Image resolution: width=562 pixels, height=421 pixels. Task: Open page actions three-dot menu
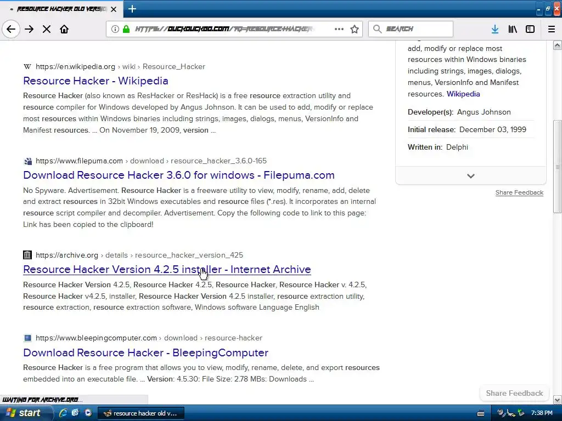339,29
